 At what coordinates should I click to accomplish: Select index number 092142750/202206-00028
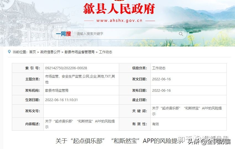[66, 68]
